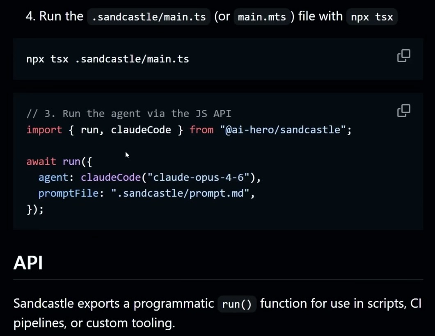
Task: Click the inline code "run()" in the API paragraph
Action: (237, 304)
